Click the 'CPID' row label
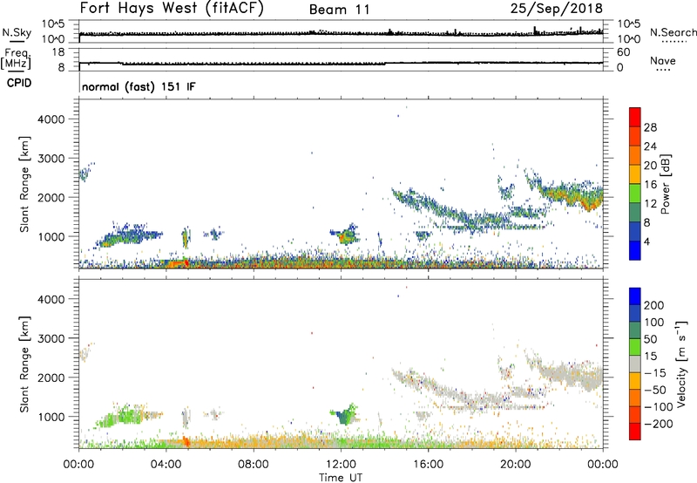 coord(19,83)
